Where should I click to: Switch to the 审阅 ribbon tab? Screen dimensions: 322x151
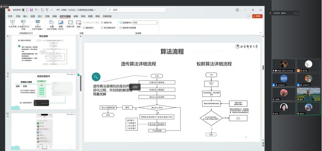tap(83, 16)
